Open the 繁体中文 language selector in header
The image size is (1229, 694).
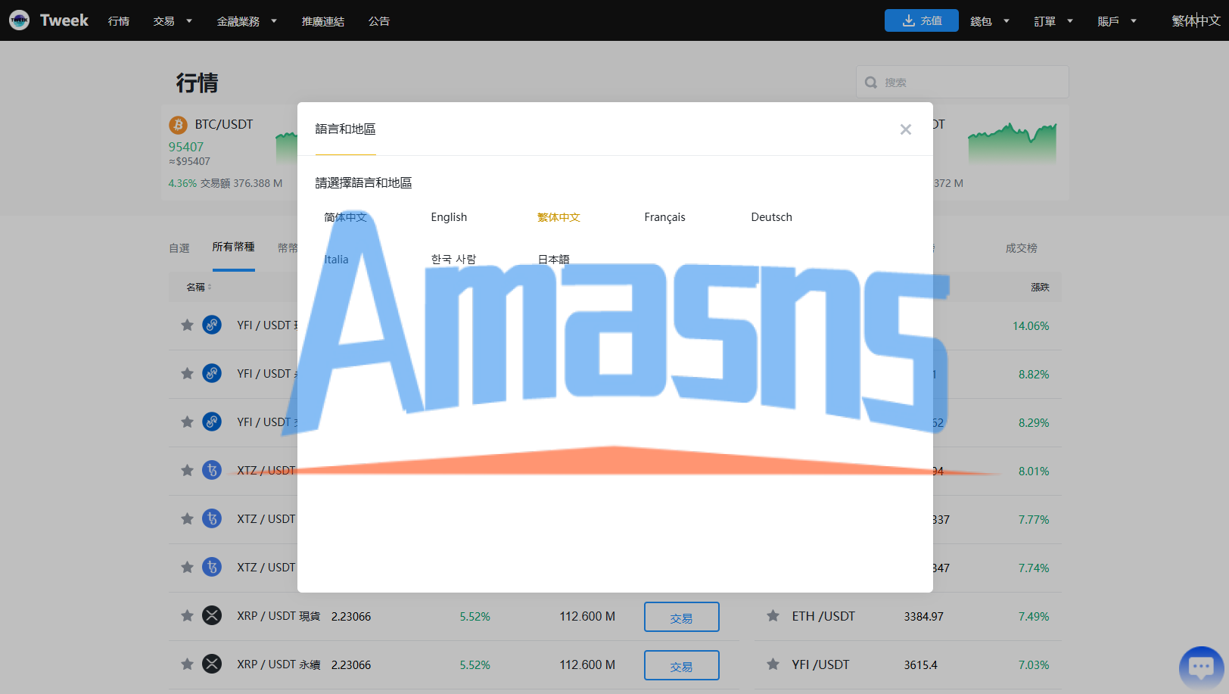1196,21
